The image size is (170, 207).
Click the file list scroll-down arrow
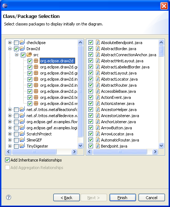click(x=161, y=146)
